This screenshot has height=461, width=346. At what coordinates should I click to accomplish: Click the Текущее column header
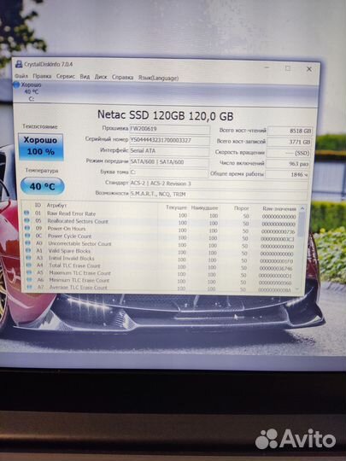[176, 207]
